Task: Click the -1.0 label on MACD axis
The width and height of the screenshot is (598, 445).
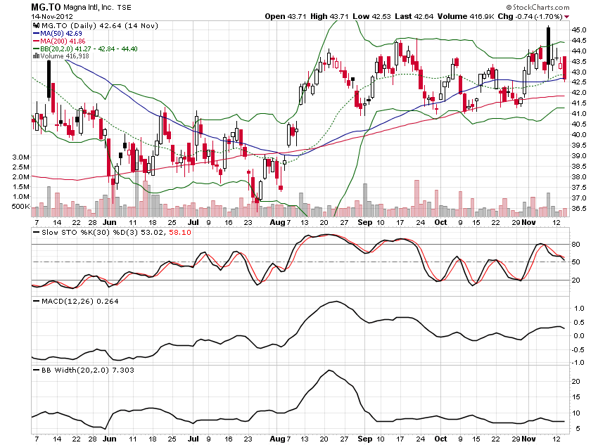Action: (578, 362)
